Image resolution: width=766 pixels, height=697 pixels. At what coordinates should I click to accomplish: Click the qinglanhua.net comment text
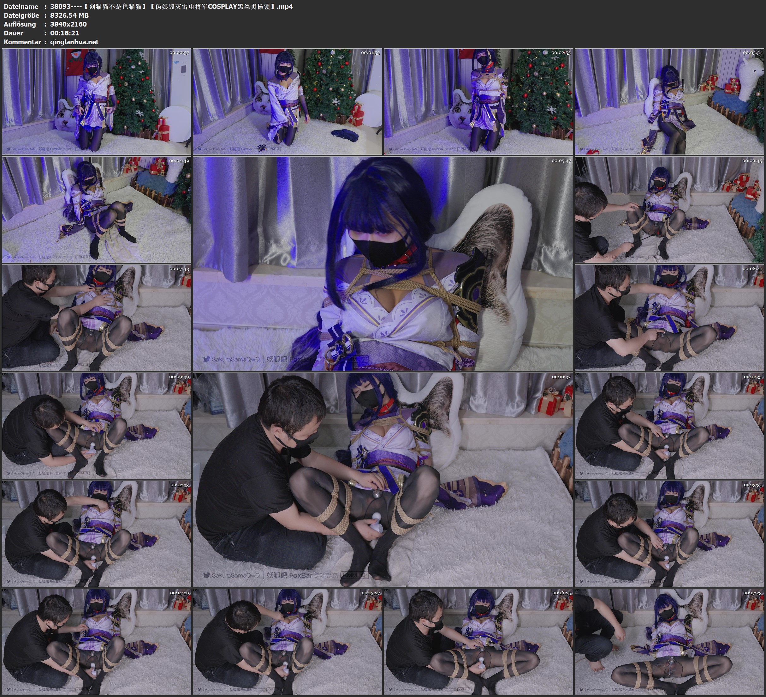tap(74, 42)
